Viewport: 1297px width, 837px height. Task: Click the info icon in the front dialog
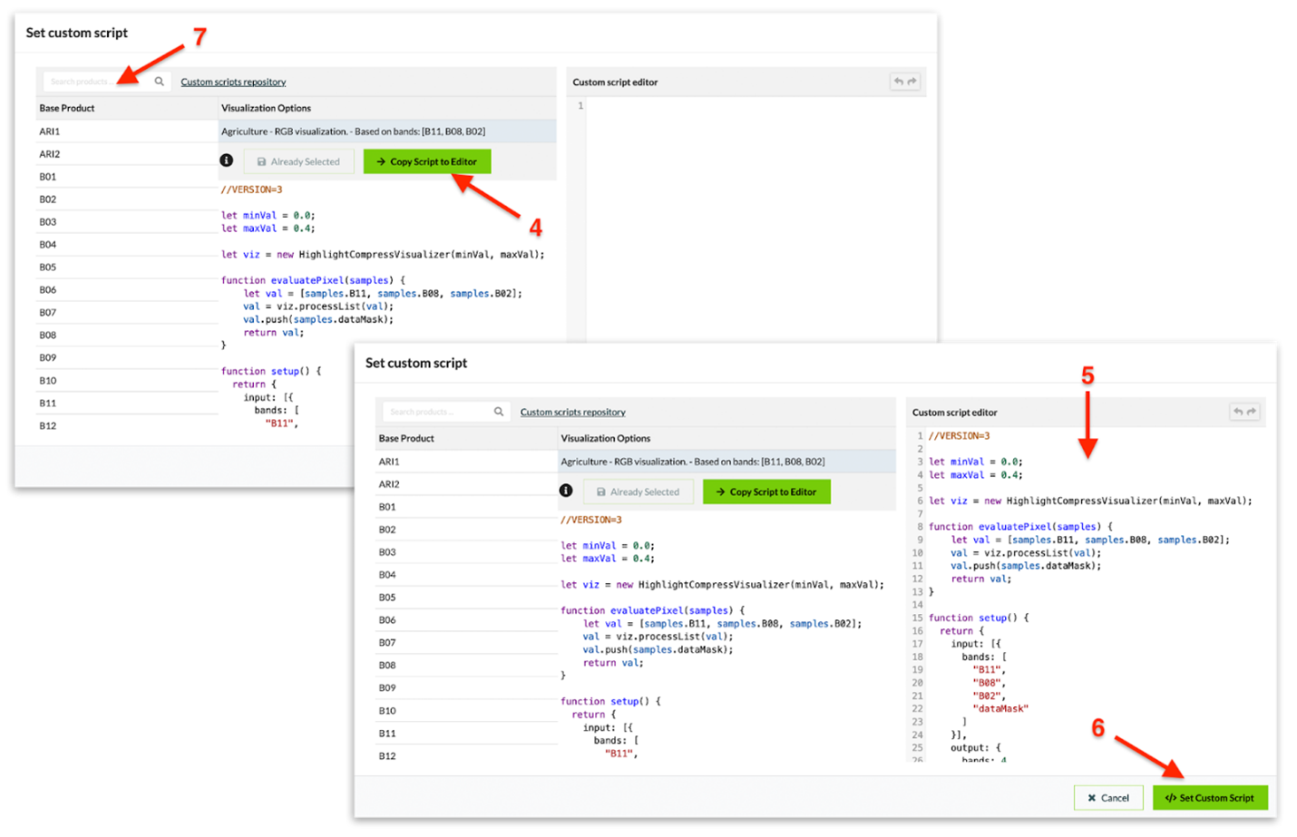point(566,491)
